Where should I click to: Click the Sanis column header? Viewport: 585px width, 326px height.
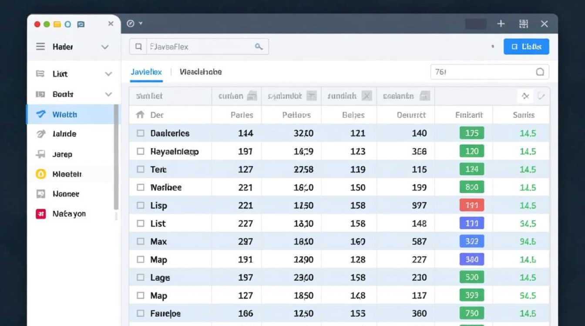click(x=524, y=115)
